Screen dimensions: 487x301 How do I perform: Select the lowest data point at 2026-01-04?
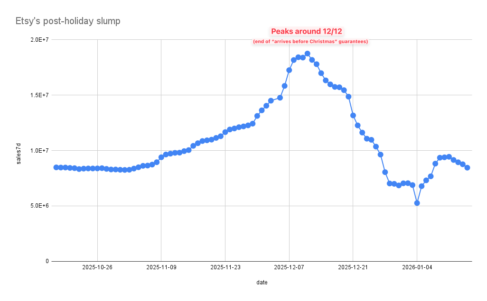(x=417, y=203)
